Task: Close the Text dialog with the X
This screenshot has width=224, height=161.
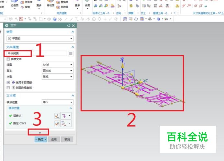Action: click(73, 26)
